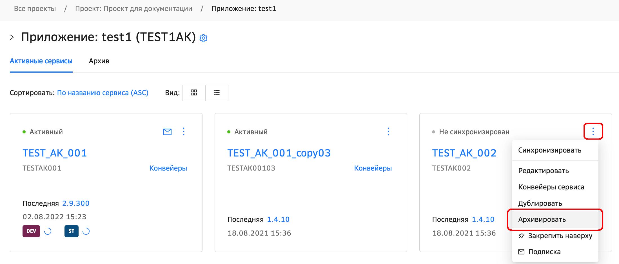This screenshot has width=619, height=264.
Task: Open the TEST_AK_001 service link
Action: tap(55, 153)
